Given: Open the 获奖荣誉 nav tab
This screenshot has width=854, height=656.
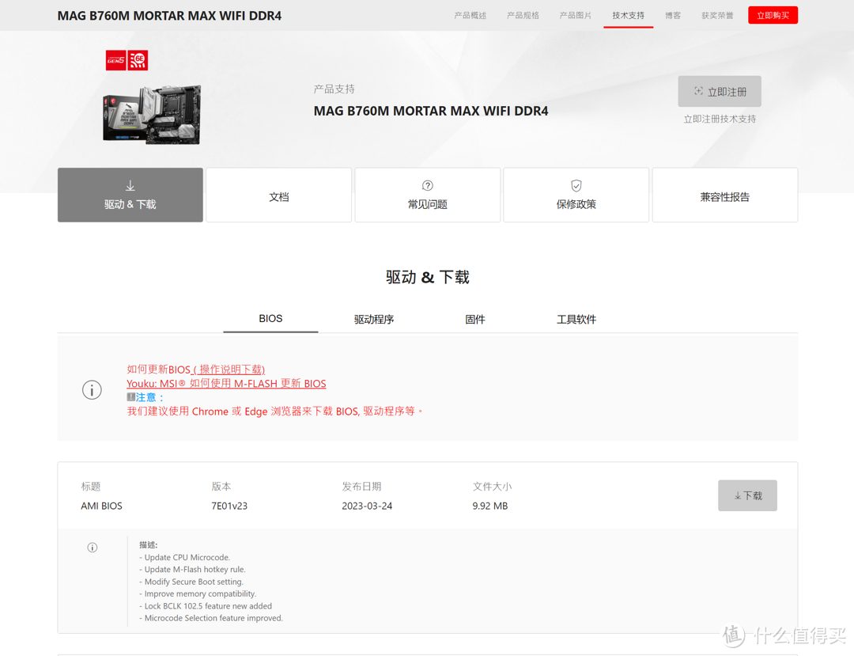Looking at the screenshot, I should [x=717, y=15].
